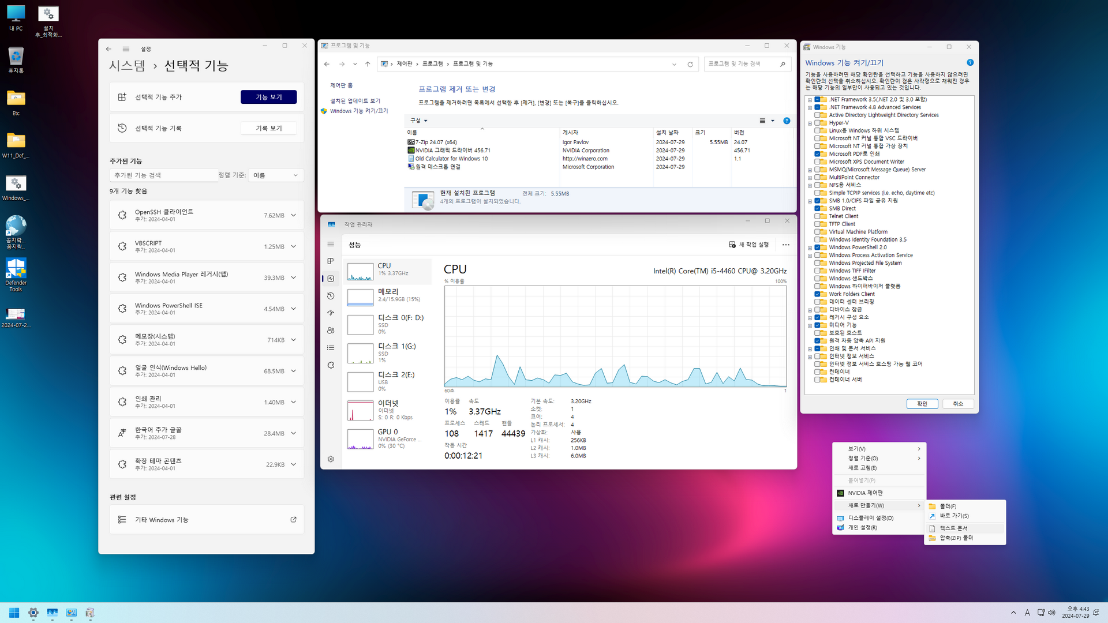
Task: Expand the OpenSSH 클라이언트 feature entry
Action: pos(293,215)
